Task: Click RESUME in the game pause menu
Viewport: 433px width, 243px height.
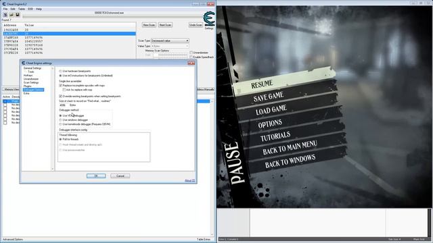Action: (262, 84)
